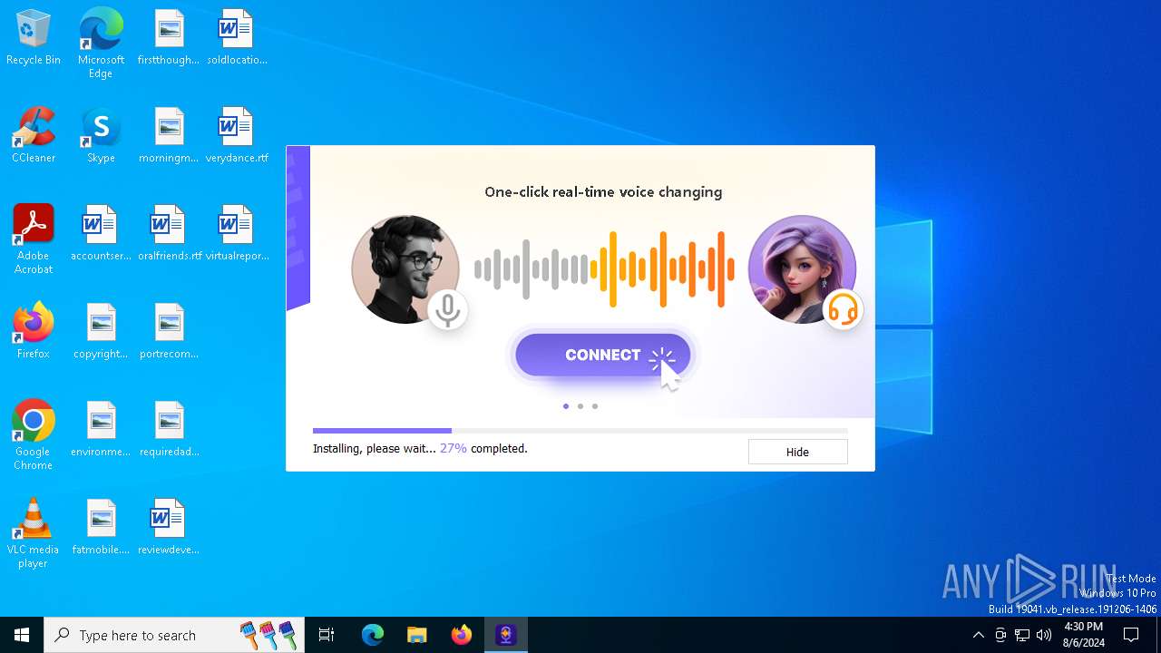
Task: Click the taskbar search box
Action: click(174, 635)
